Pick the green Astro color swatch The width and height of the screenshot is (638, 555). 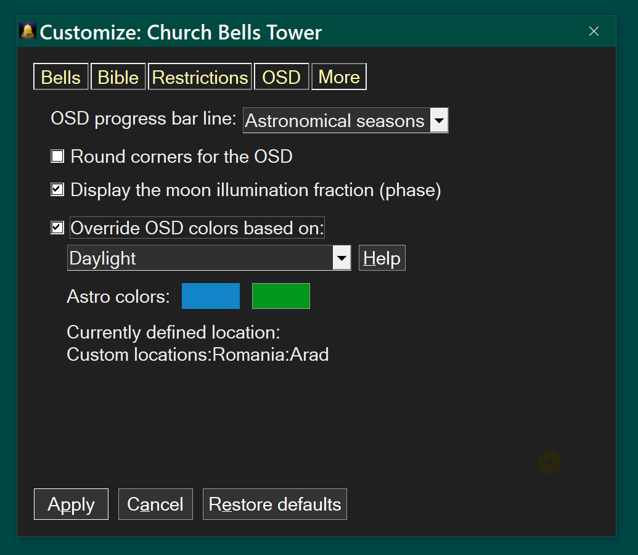tap(281, 296)
